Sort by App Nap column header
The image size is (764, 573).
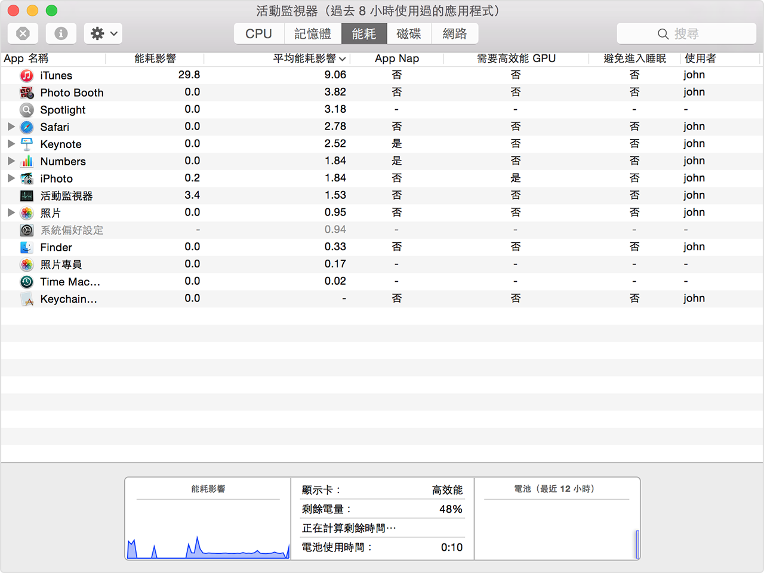(x=397, y=58)
